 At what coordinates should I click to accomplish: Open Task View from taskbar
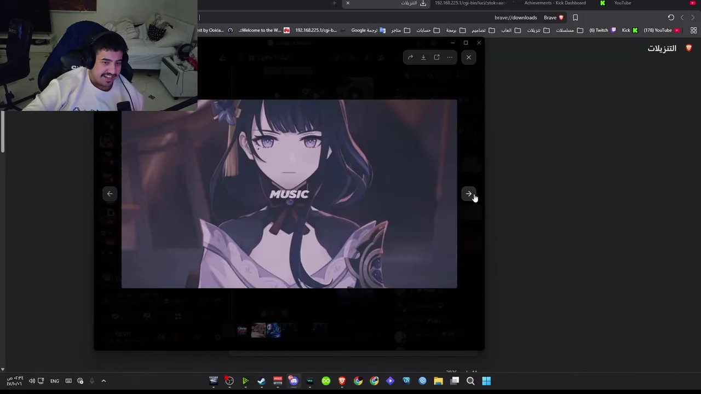pos(455,381)
